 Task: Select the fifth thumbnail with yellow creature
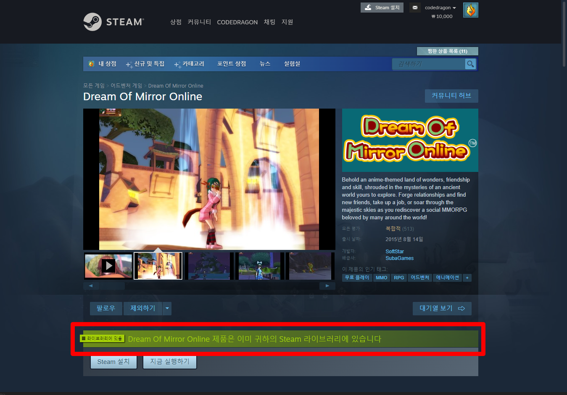310,266
